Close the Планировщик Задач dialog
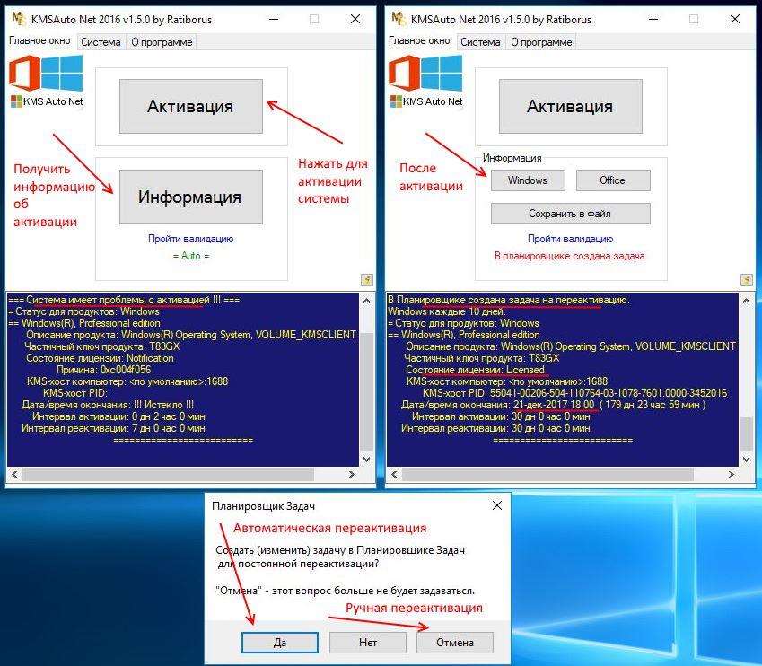762x666 pixels. (x=496, y=505)
